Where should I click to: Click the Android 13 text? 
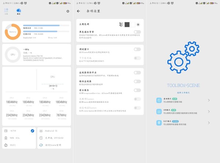click(51, 131)
